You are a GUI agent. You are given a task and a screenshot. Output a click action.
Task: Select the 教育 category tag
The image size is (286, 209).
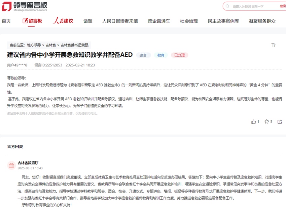click(x=161, y=55)
